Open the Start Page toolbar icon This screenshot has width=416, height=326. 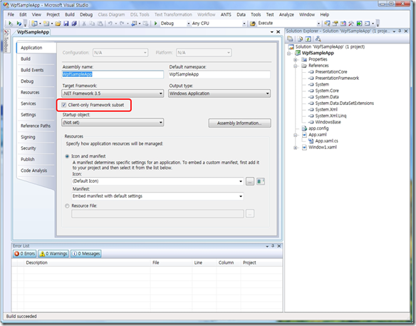359,24
